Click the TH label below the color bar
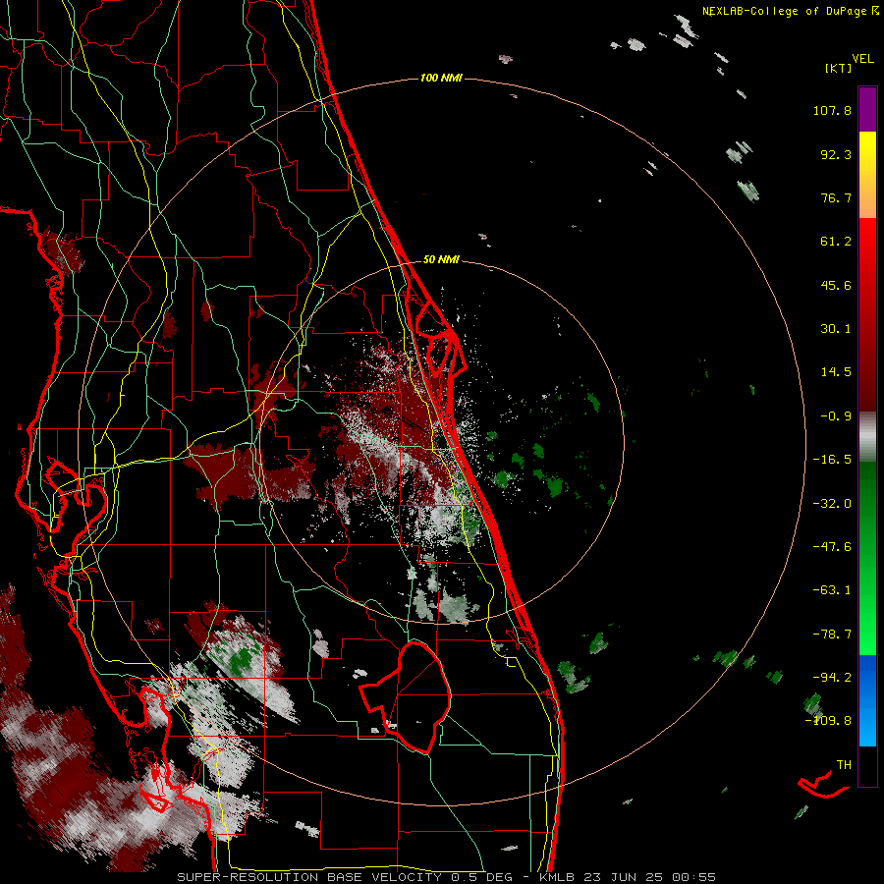This screenshot has width=884, height=884. 844,765
